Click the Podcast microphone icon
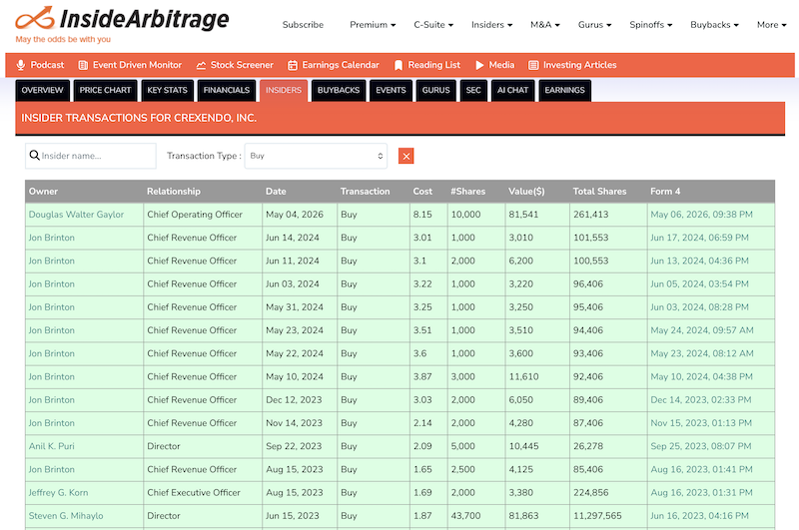 21,65
